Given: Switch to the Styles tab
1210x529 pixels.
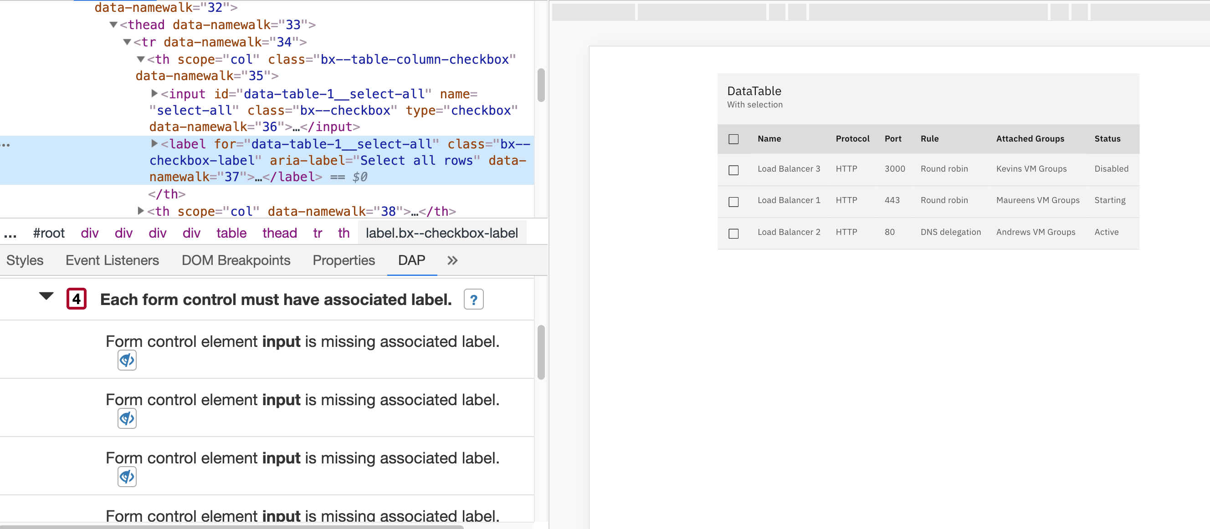Looking at the screenshot, I should pyautogui.click(x=25, y=260).
